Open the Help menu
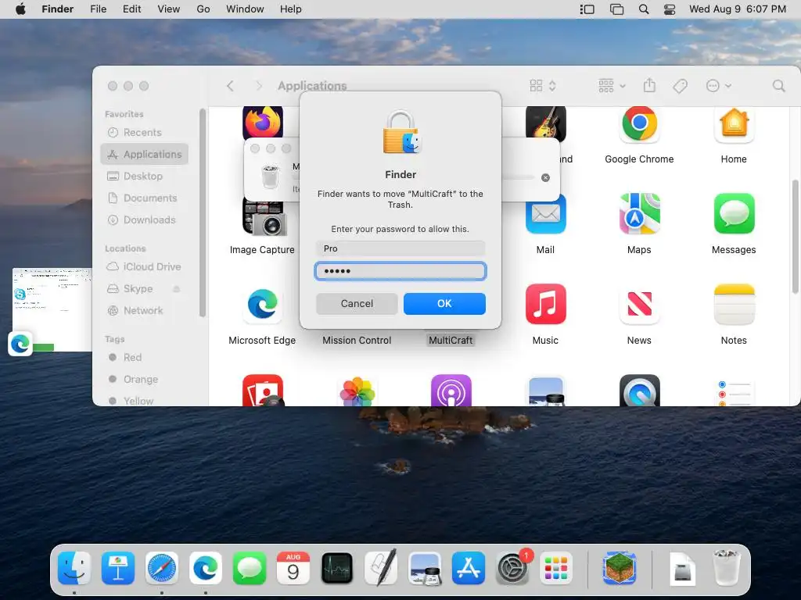Viewport: 801px width, 600px height. [x=291, y=9]
